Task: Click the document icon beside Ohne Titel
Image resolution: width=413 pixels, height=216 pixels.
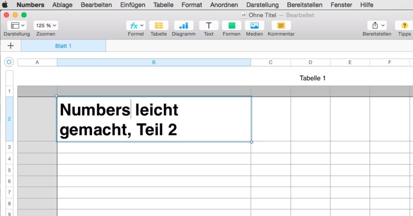Action: [244, 15]
